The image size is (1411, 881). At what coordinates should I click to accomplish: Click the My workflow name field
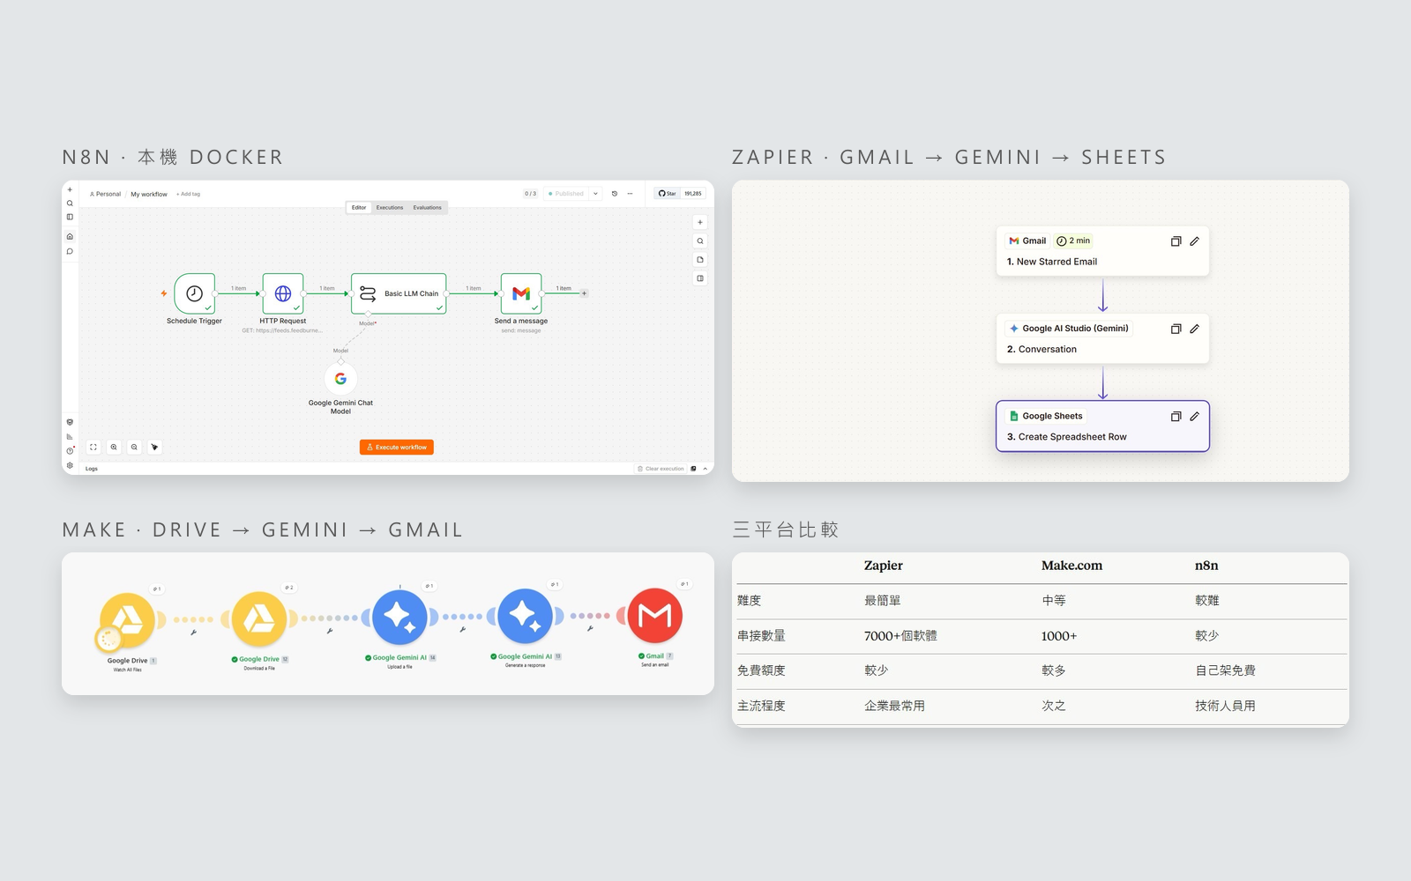click(x=149, y=194)
